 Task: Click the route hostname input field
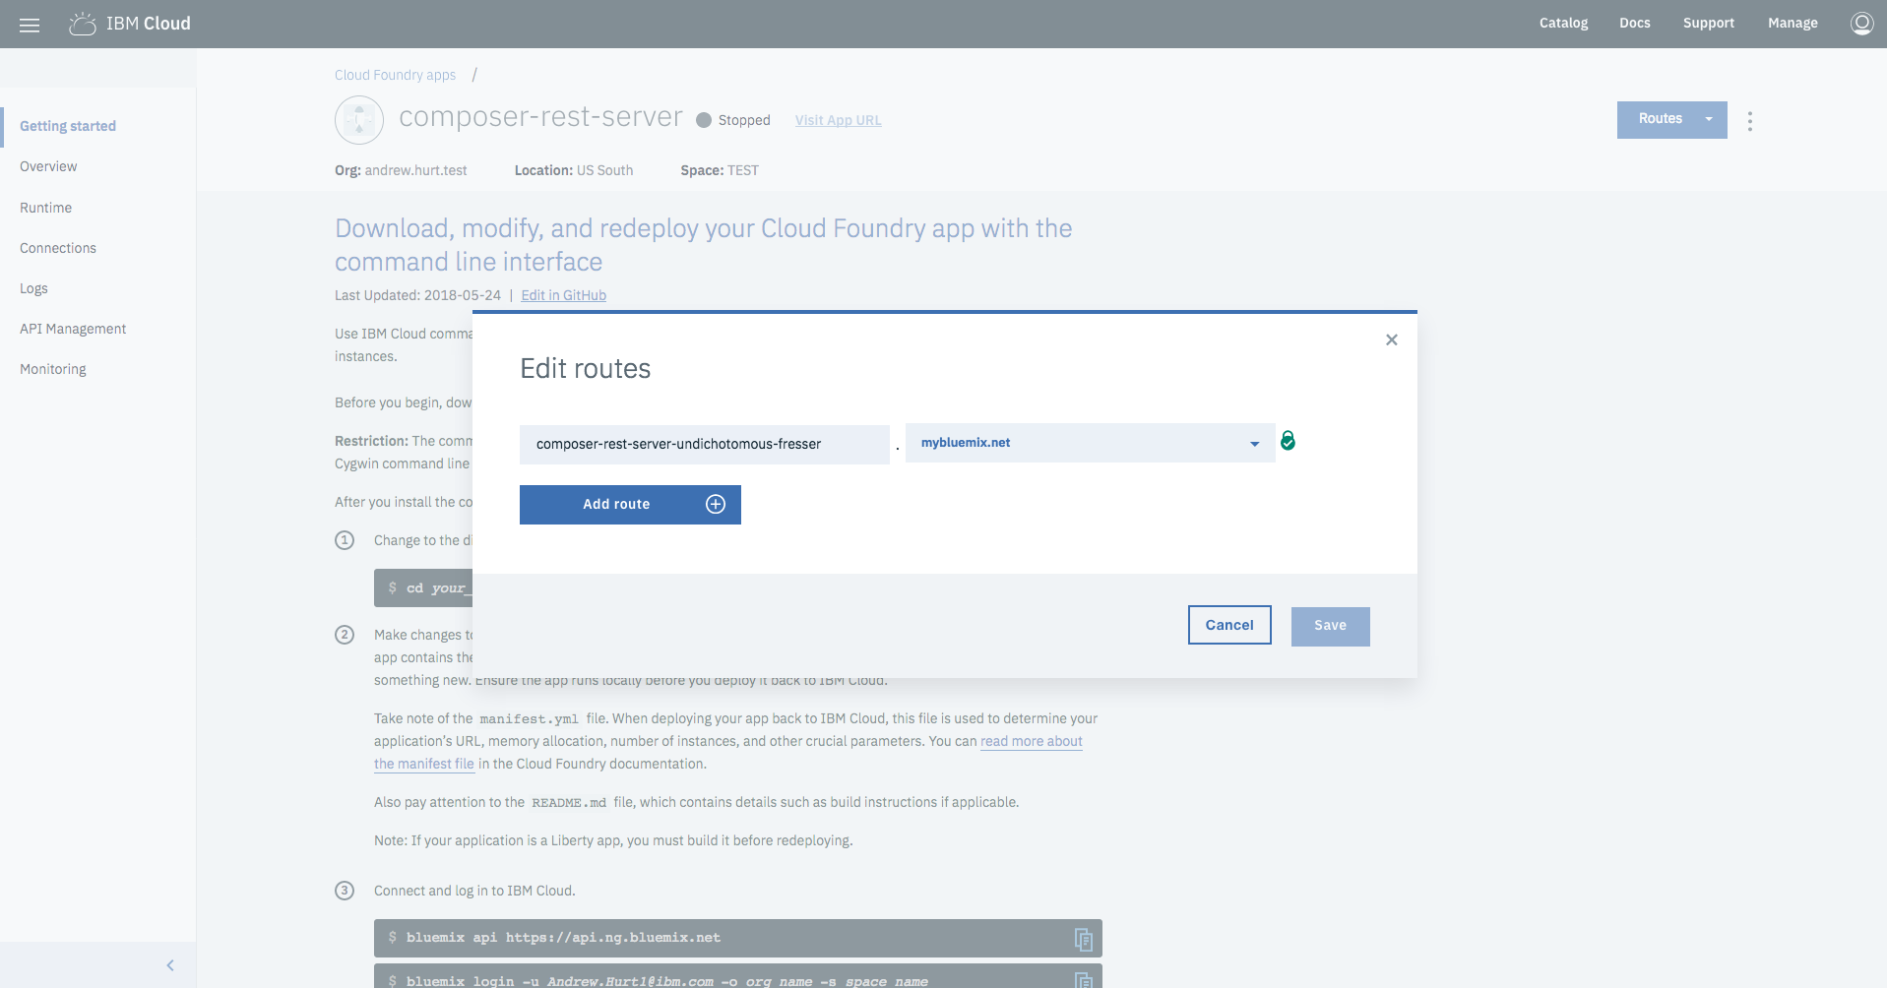point(704,444)
